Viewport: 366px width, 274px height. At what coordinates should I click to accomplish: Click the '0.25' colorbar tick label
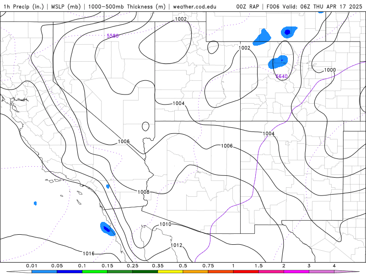point(133,266)
